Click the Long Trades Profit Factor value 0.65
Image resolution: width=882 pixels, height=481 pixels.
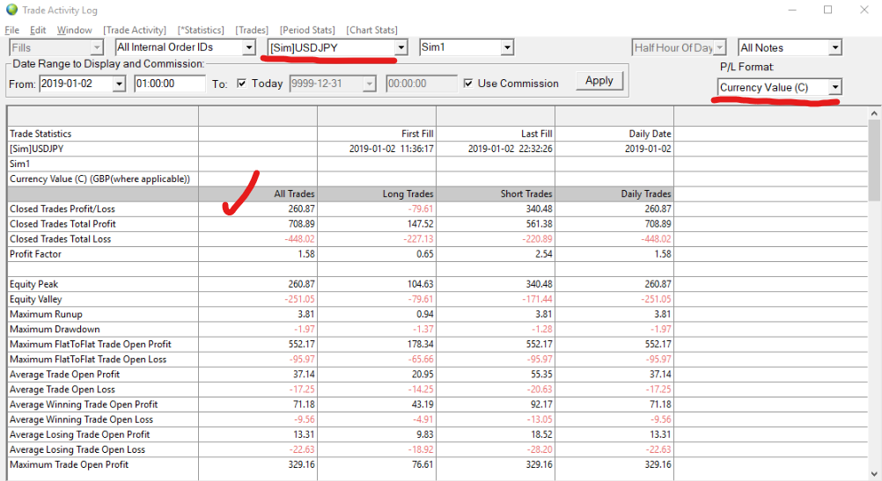[x=424, y=254]
